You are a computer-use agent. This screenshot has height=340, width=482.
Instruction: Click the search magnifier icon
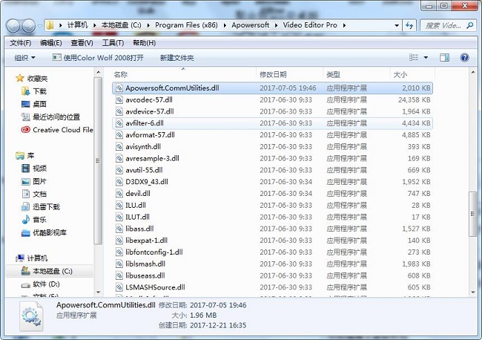[469, 25]
